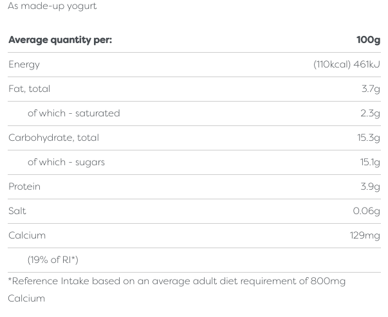
Task: Click the 3.9g protein value
Action: [x=370, y=186]
